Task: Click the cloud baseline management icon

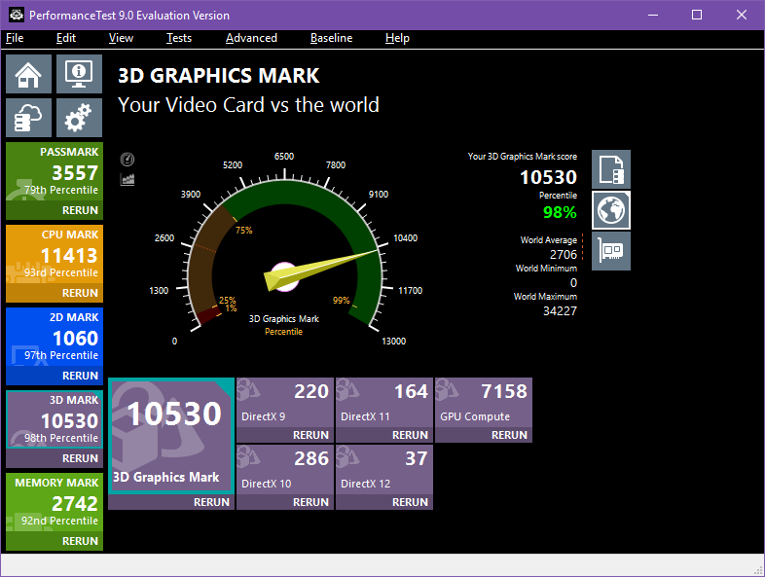Action: [29, 119]
